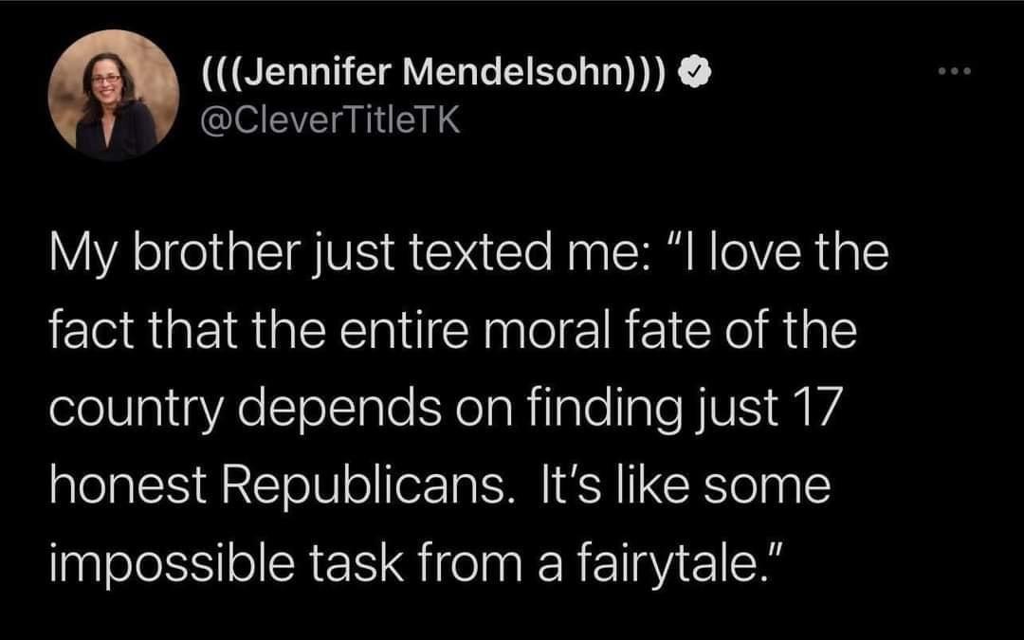
Task: Click the dark background of the tweet card
Action: [512, 616]
